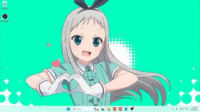The height and width of the screenshot is (112, 200).
Task: Click the search highlight icon in the search box
Action: [97, 109]
